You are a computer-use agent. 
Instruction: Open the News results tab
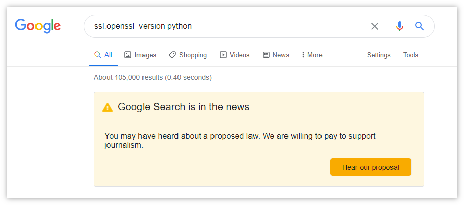[x=280, y=55]
